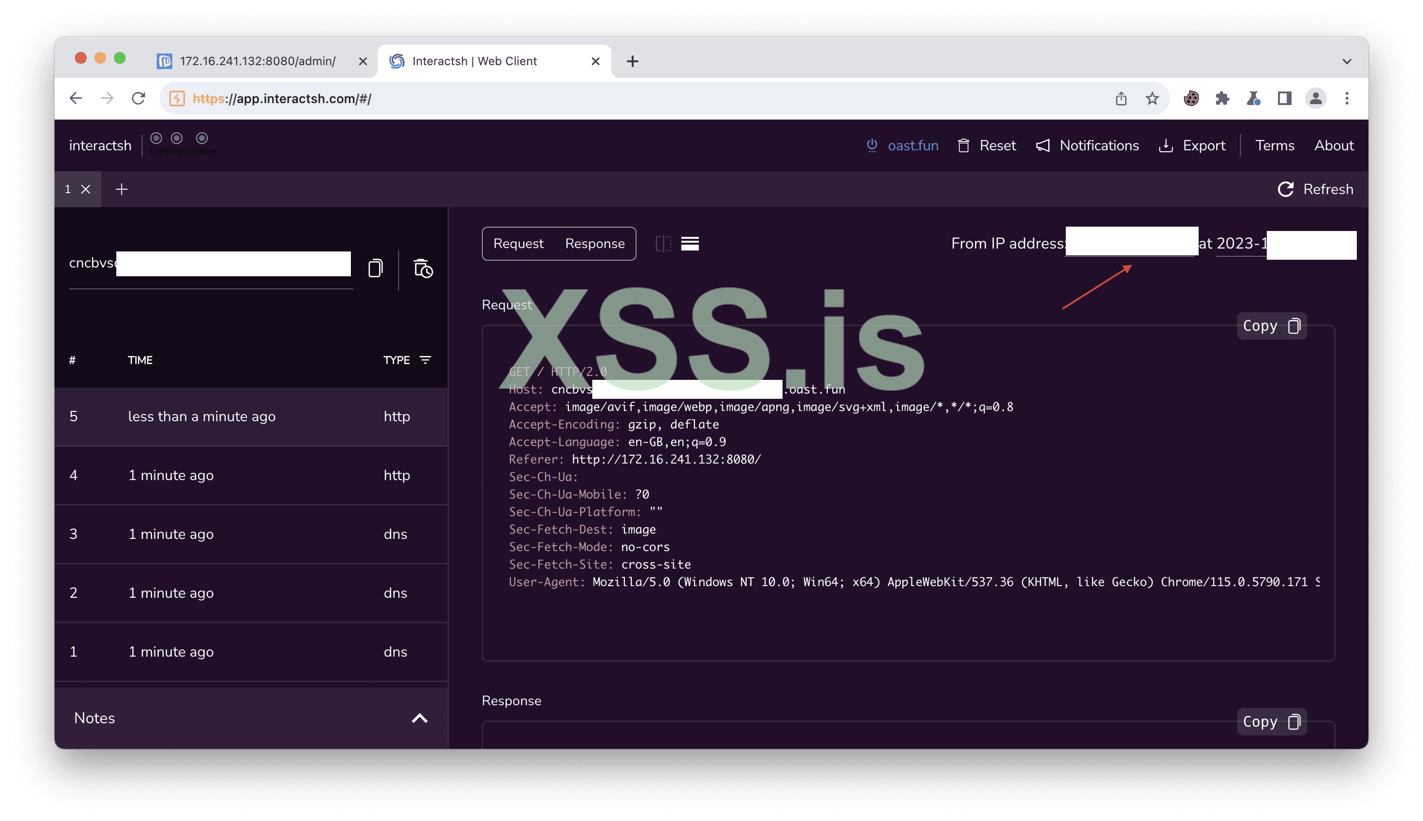Image resolution: width=1423 pixels, height=821 pixels.
Task: Switch to side-by-side split view icon
Action: [663, 244]
